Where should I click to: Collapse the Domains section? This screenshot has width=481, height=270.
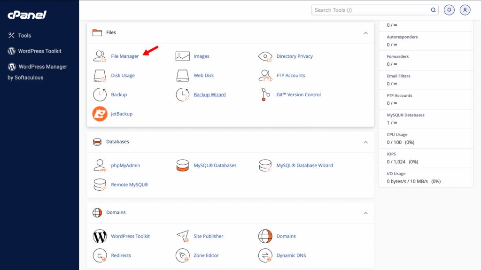tap(365, 213)
